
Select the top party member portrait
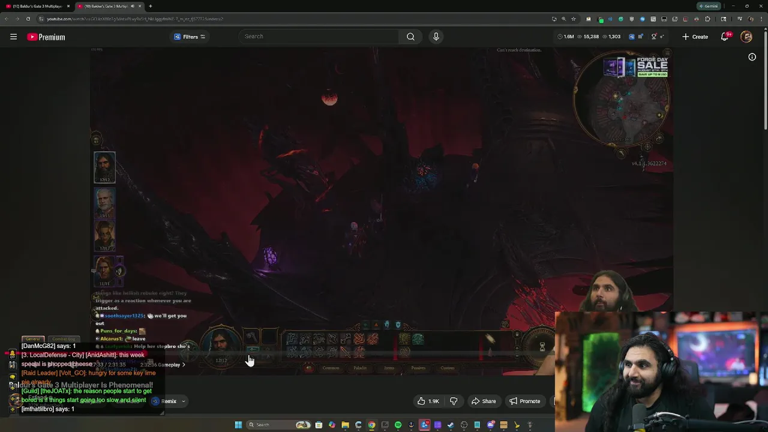coord(104,167)
